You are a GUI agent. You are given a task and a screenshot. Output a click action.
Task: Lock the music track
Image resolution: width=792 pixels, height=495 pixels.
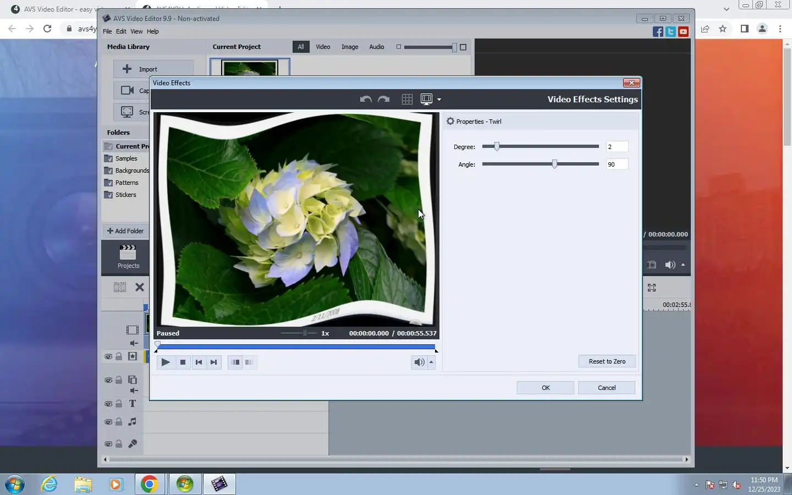[118, 422]
